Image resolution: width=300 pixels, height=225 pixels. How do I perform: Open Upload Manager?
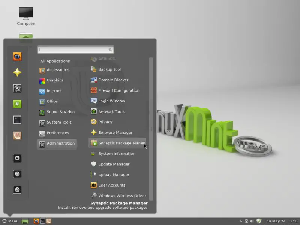(x=118, y=175)
